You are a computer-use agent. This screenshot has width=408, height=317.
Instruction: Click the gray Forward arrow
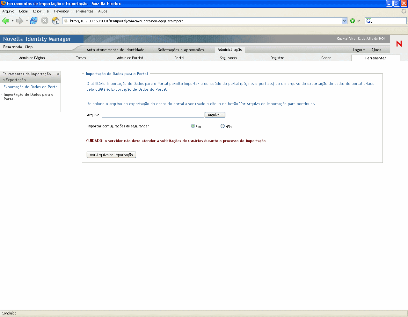click(x=19, y=21)
